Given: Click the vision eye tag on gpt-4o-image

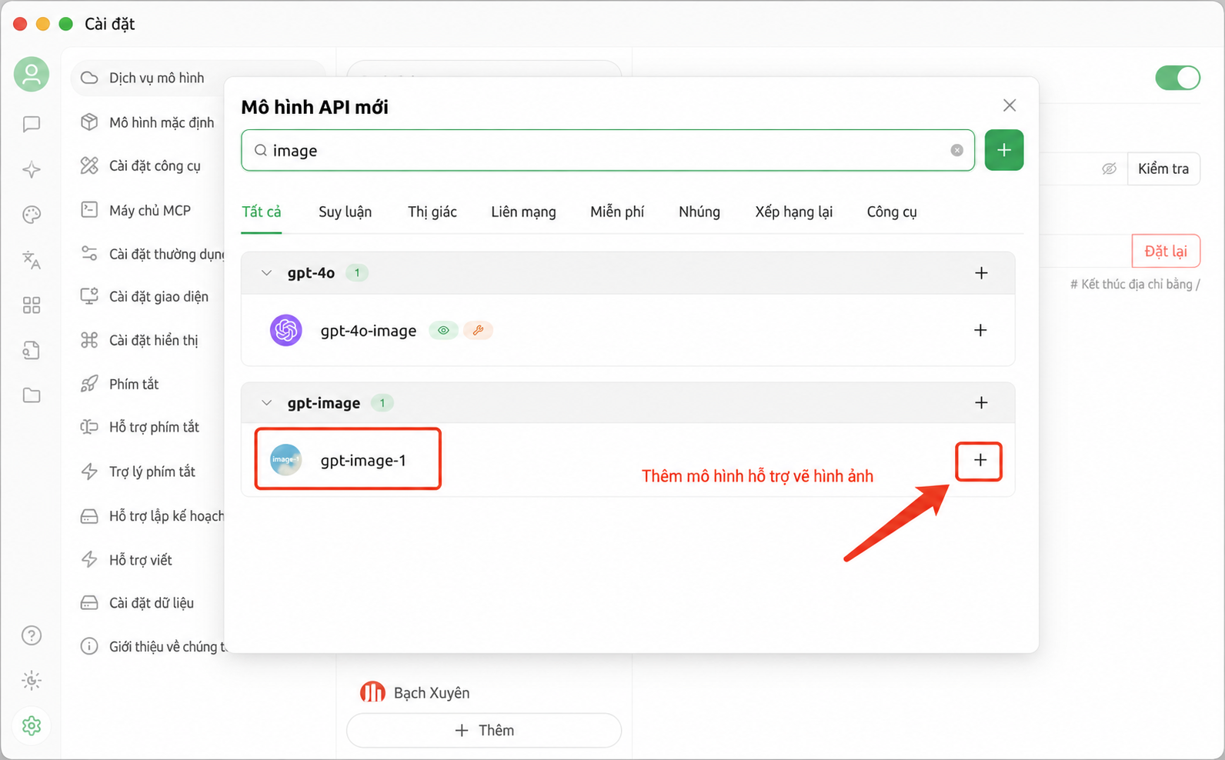Looking at the screenshot, I should pyautogui.click(x=443, y=330).
